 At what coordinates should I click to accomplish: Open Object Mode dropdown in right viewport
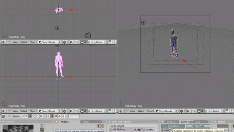click(x=167, y=111)
